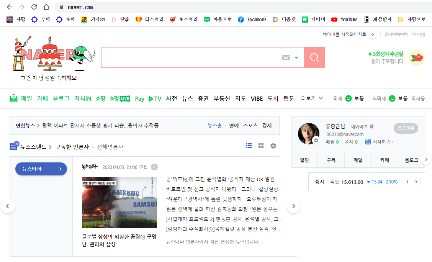Open the Samsung factory fire thumbnail
Screen dimensions: 432x262
[x=119, y=203]
